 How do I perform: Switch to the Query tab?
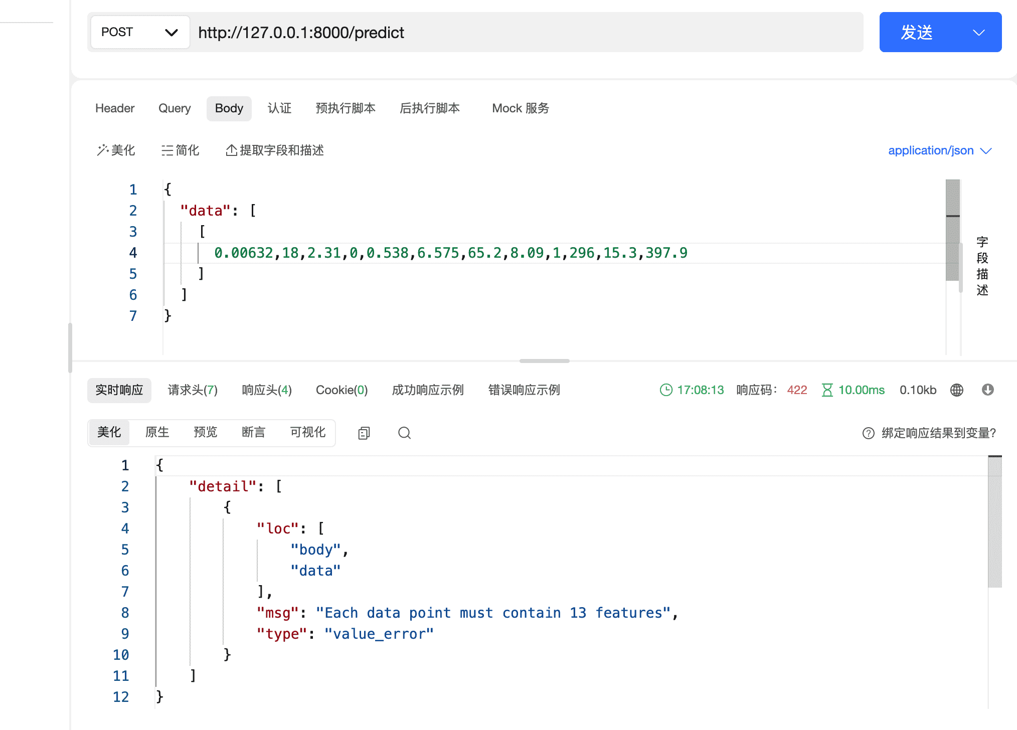click(x=175, y=108)
